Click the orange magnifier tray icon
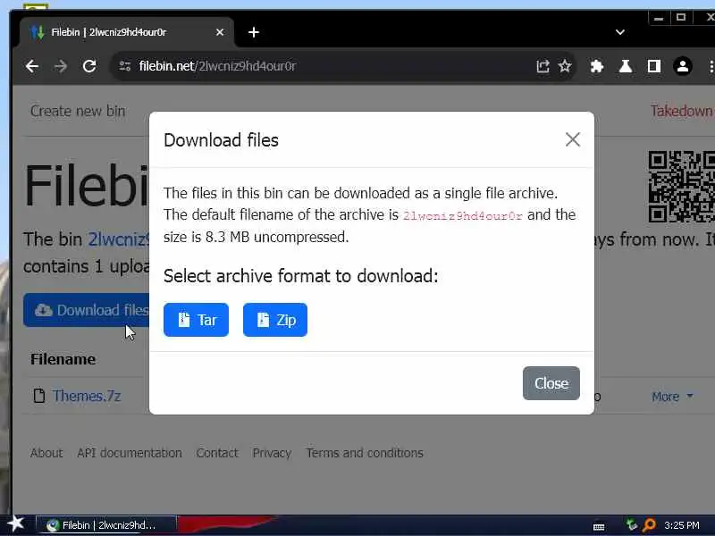The image size is (715, 536). click(650, 525)
